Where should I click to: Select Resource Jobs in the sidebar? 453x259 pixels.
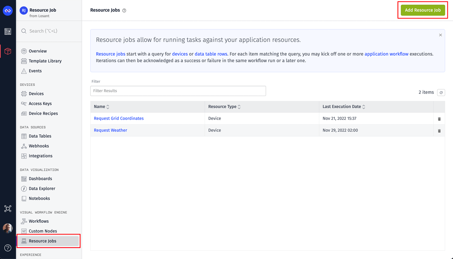[48, 241]
